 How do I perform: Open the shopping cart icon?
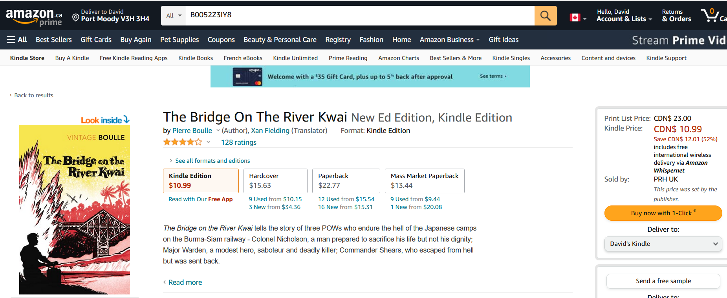(x=711, y=16)
